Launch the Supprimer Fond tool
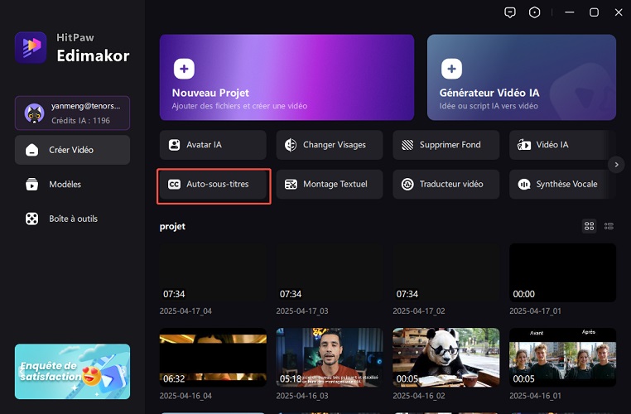Screen dimensions: 631x414 pyautogui.click(x=446, y=145)
